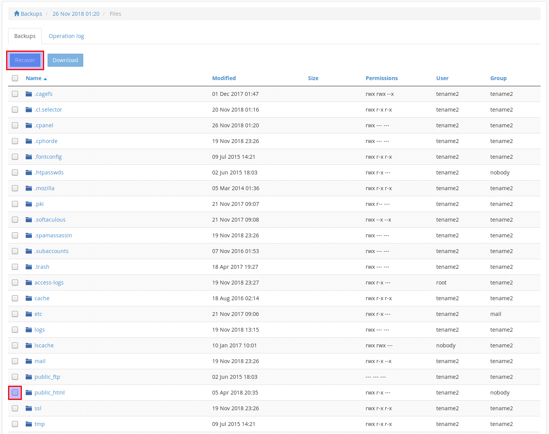The image size is (549, 434).
Task: Switch to the Operation log tab
Action: coord(66,36)
